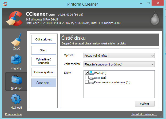Click the Nástroje label in sidebar
The image size is (166, 119).
16,88
